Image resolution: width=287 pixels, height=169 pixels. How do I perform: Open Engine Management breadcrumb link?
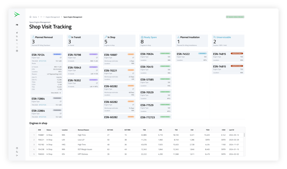pos(53,17)
